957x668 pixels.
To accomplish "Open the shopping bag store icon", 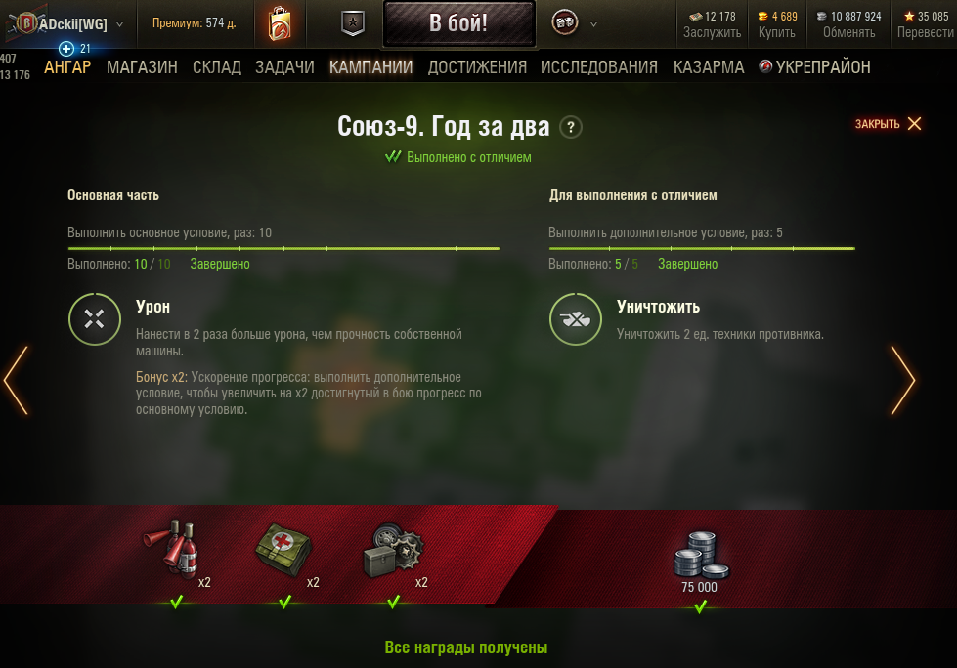I will pos(280,23).
